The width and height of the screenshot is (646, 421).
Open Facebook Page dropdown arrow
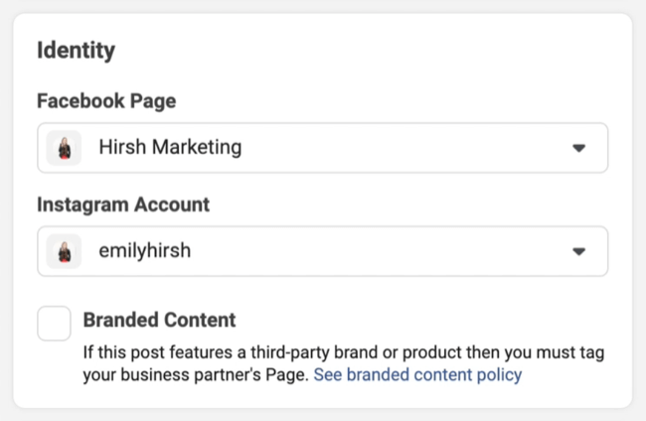tap(579, 148)
